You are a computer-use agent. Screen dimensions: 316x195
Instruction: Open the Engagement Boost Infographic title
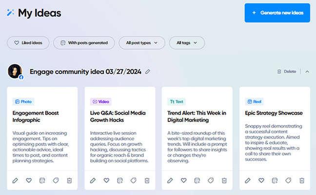tap(36, 117)
